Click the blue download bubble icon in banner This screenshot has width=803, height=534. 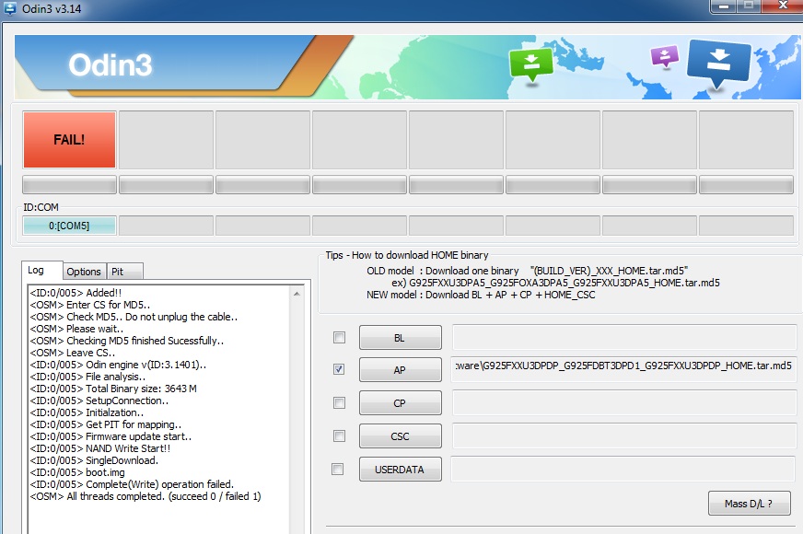pyautogui.click(x=718, y=63)
